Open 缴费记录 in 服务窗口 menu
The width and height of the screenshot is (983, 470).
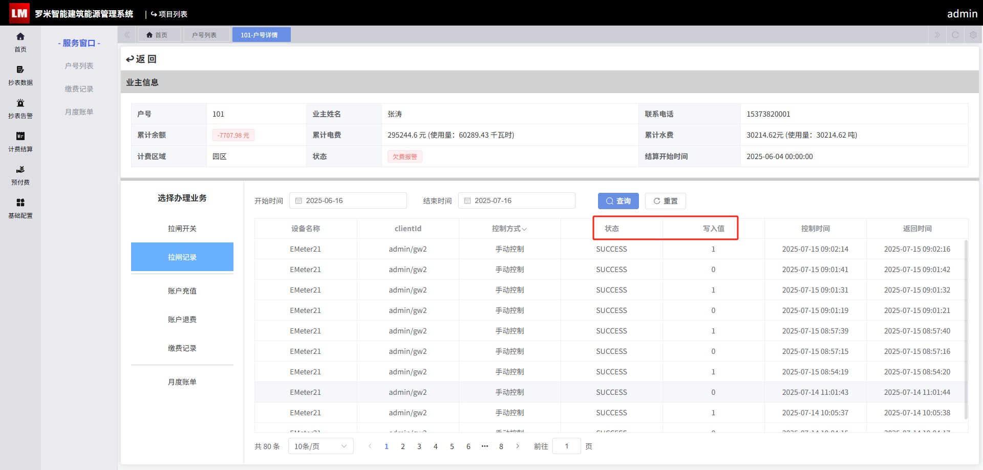click(79, 89)
